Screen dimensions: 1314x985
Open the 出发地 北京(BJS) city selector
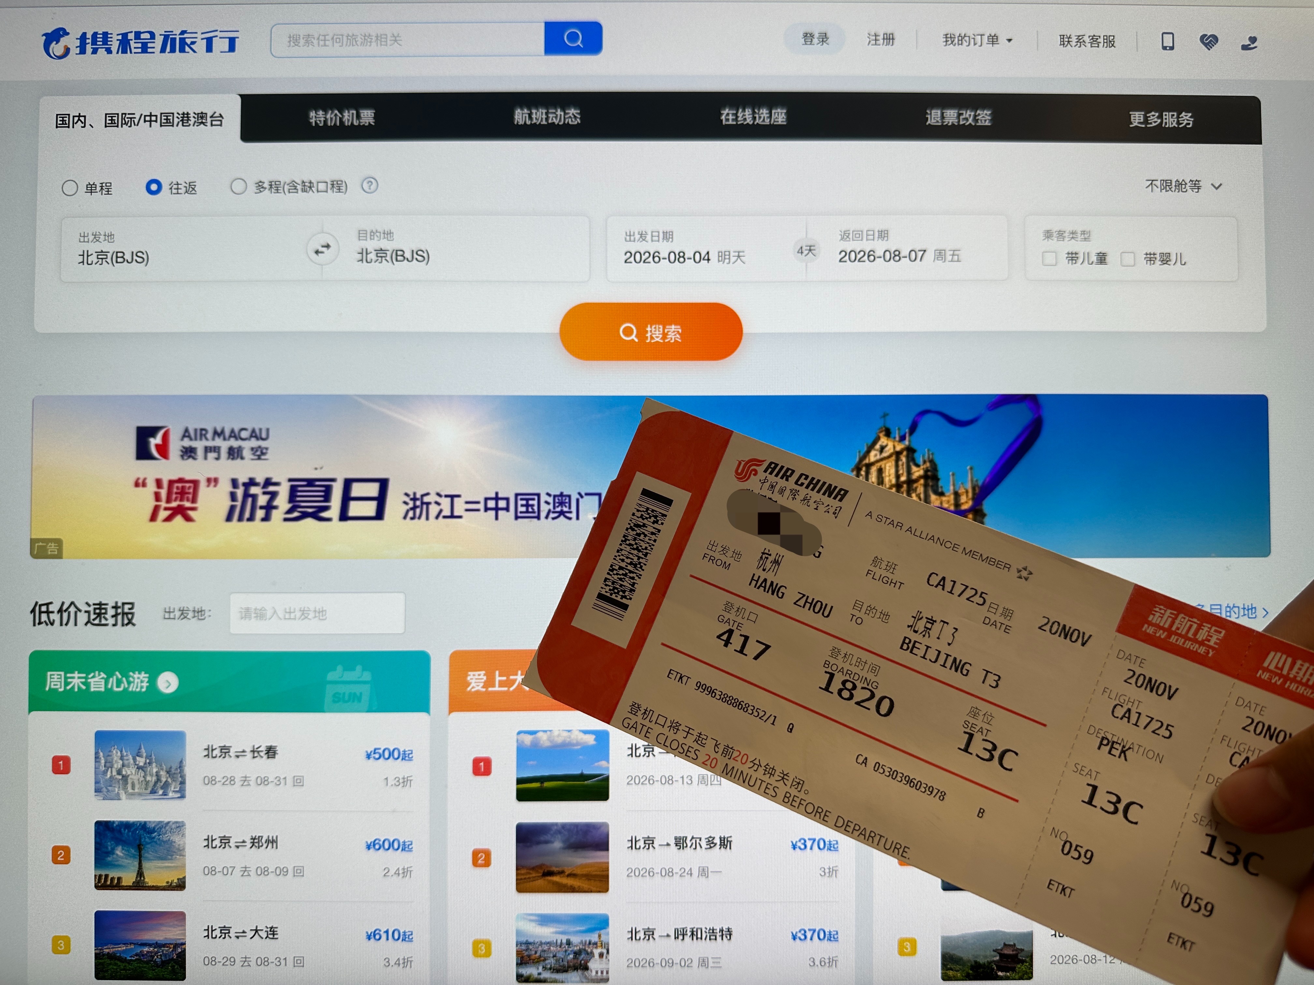click(184, 249)
